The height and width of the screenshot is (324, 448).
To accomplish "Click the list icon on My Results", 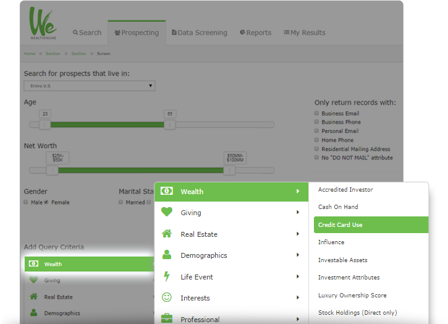I will 287,32.
